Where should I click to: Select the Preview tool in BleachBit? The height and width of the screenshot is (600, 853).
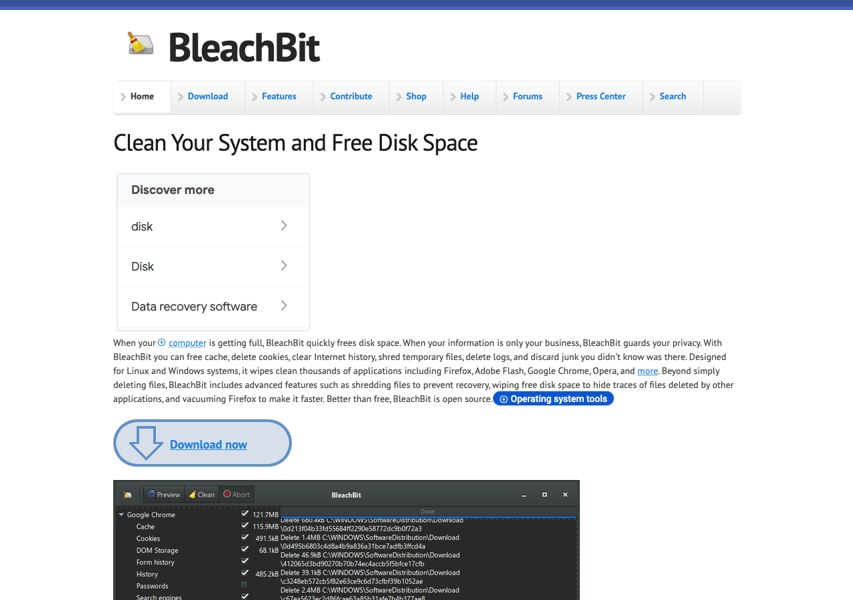pyautogui.click(x=163, y=494)
